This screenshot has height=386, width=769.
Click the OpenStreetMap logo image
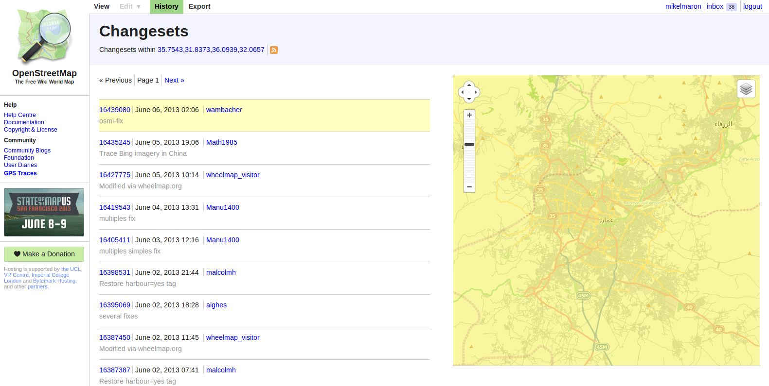tap(44, 37)
